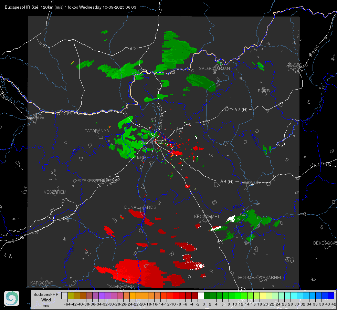Click the EGER city label

coord(264,91)
